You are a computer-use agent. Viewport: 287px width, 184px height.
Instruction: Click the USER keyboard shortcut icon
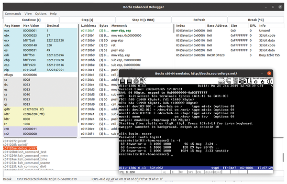(x=221, y=81)
